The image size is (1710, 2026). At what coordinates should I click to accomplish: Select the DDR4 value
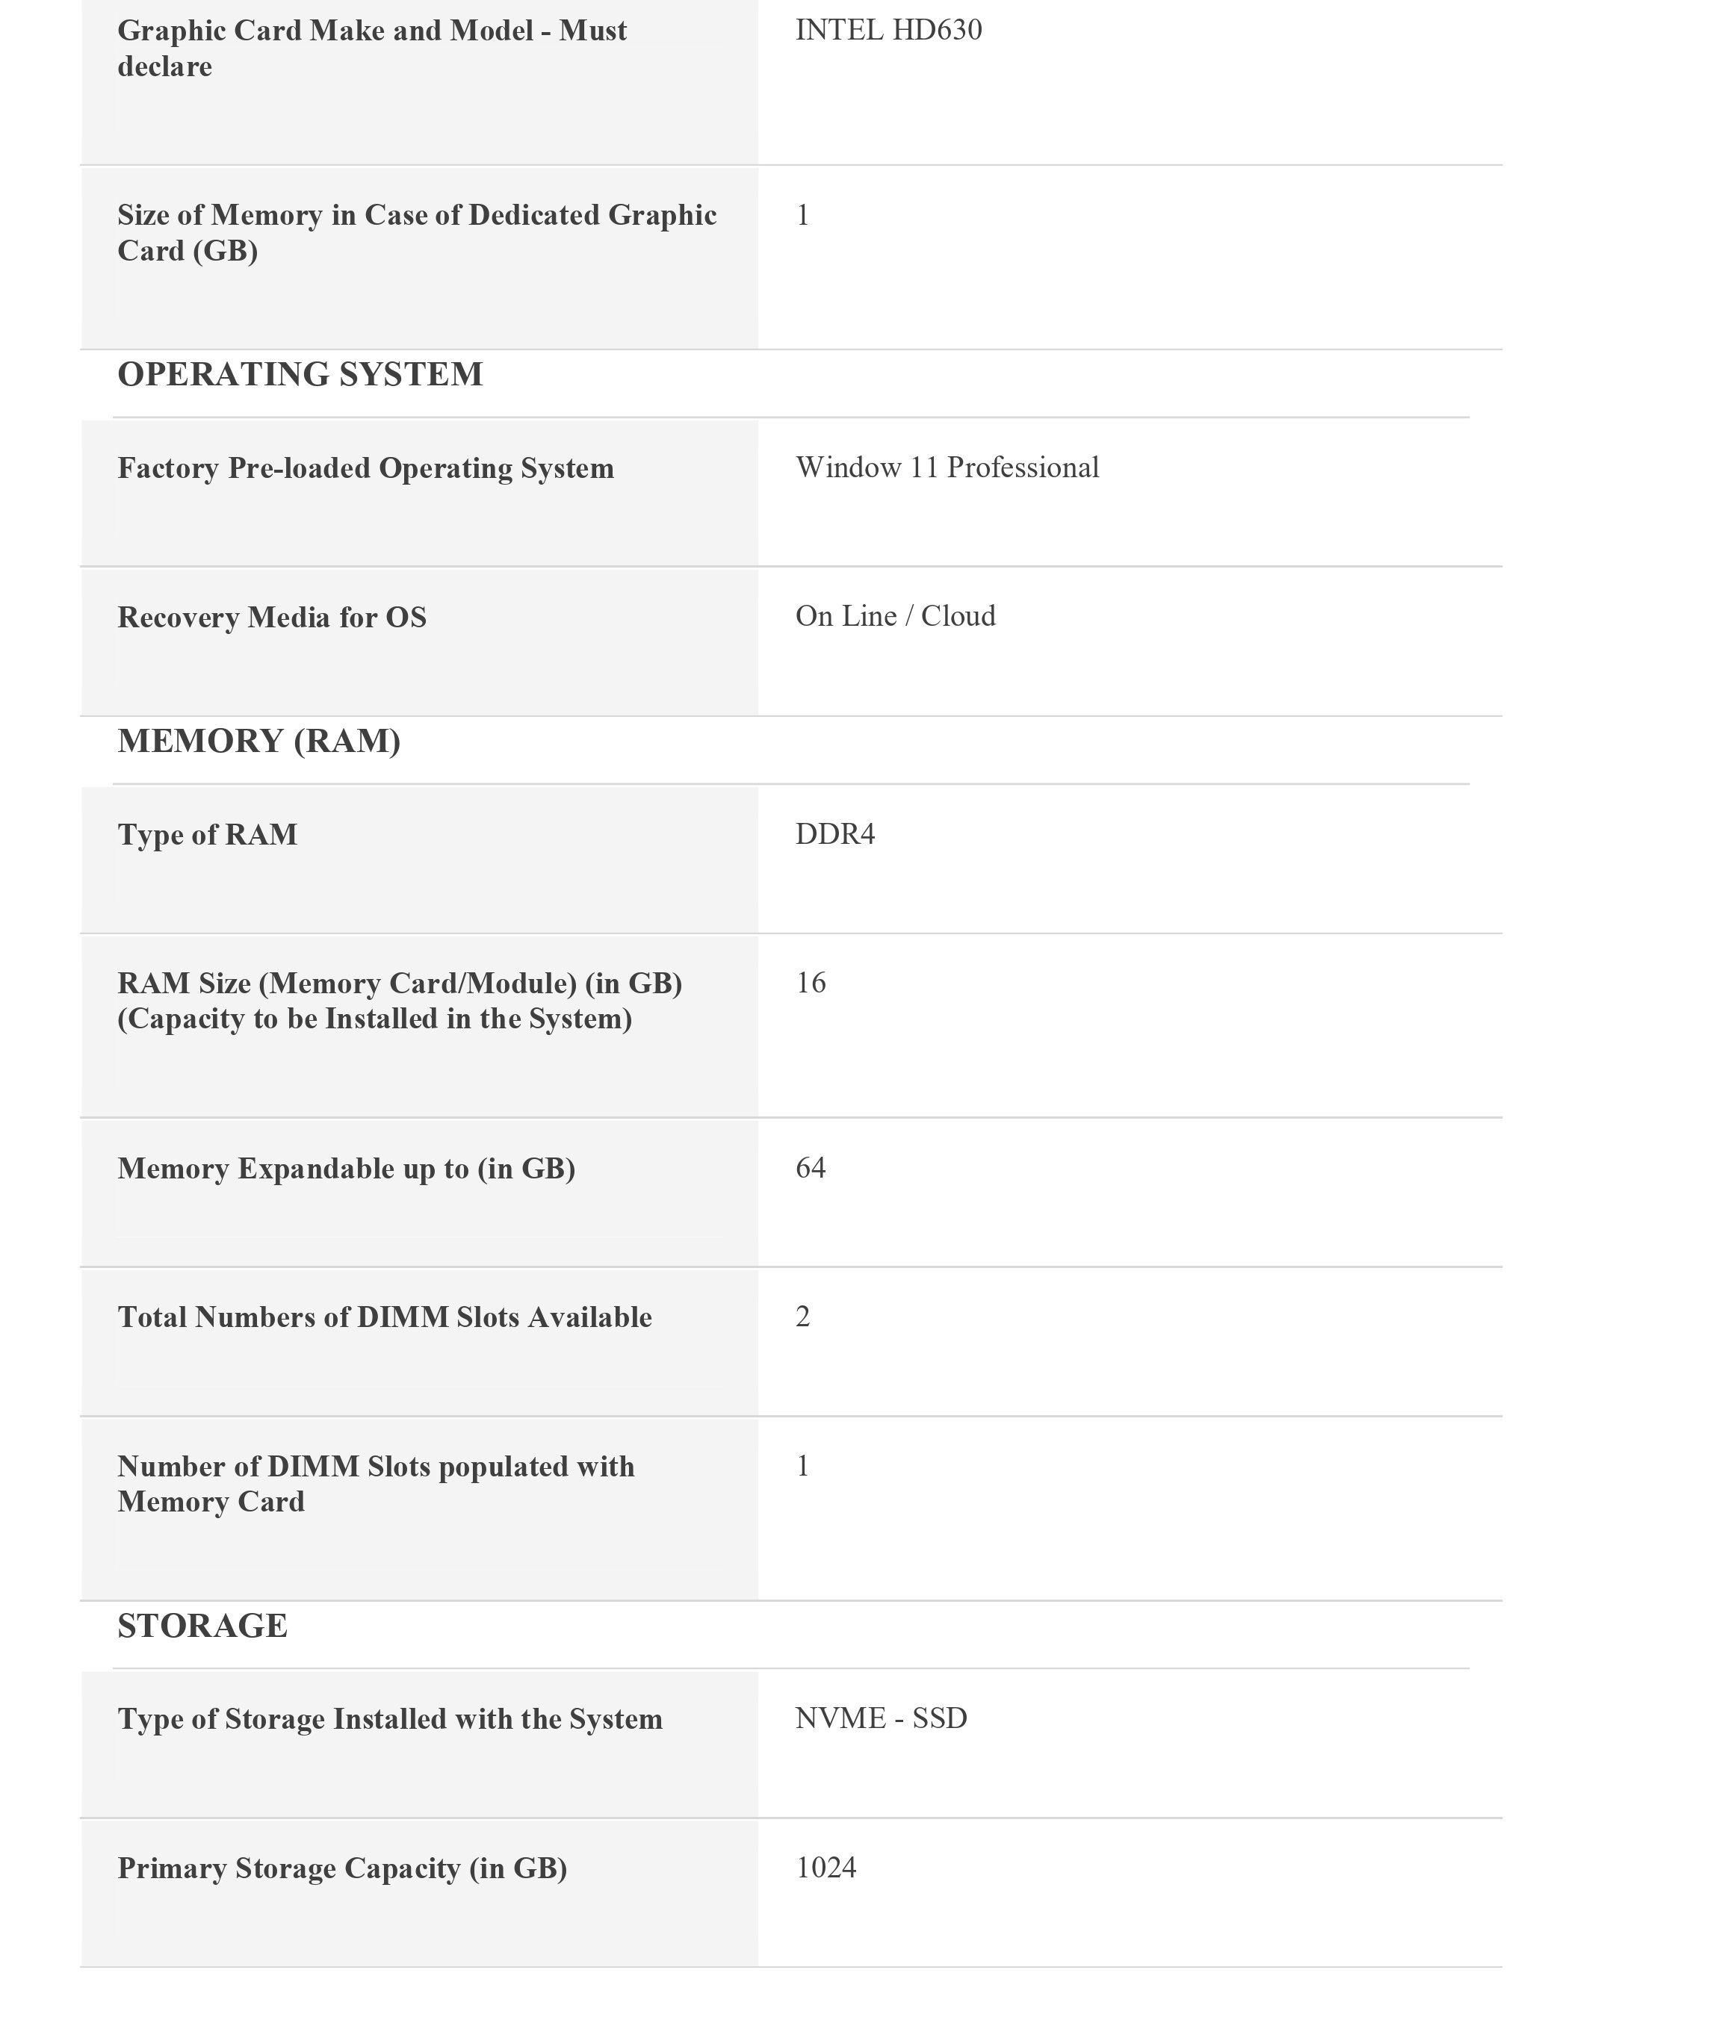834,834
